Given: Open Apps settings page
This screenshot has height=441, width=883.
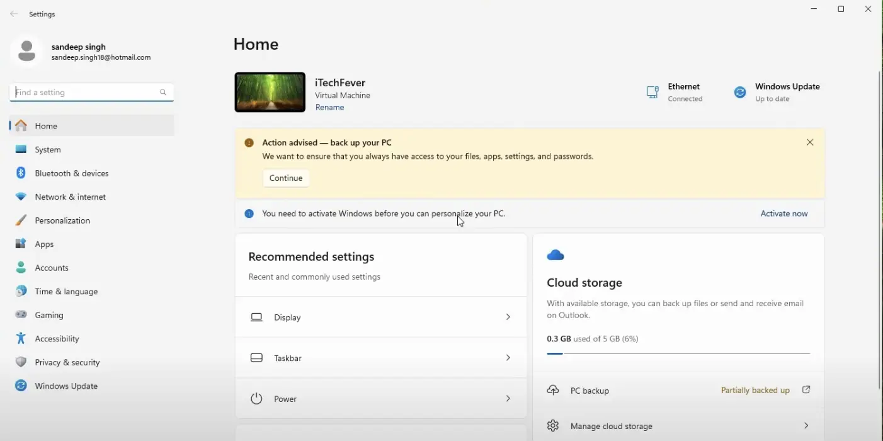Looking at the screenshot, I should pyautogui.click(x=92, y=244).
